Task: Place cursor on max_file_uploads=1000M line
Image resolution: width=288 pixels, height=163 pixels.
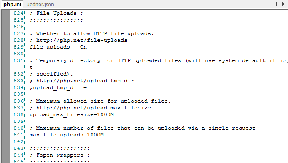Action: (67, 135)
